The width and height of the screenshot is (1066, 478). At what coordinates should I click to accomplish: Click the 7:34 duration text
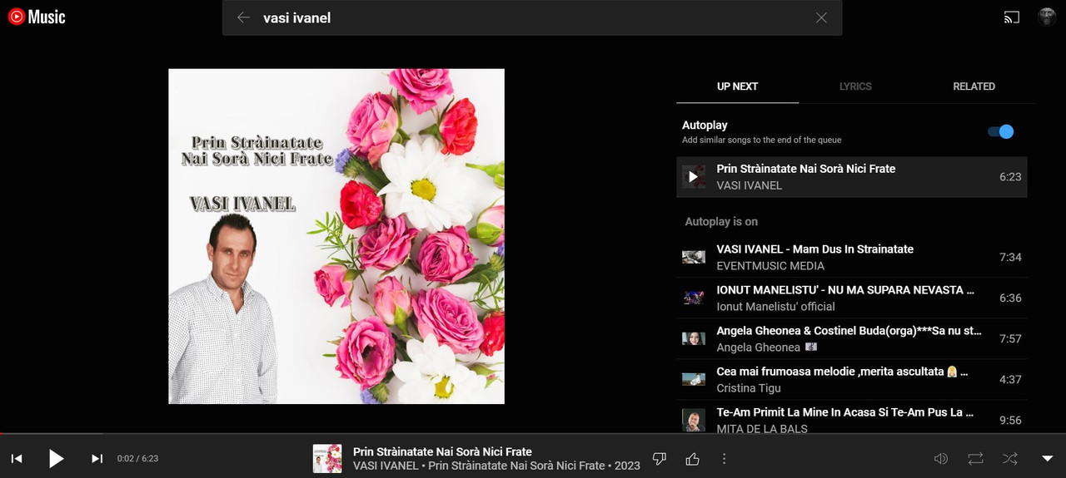click(x=1010, y=257)
